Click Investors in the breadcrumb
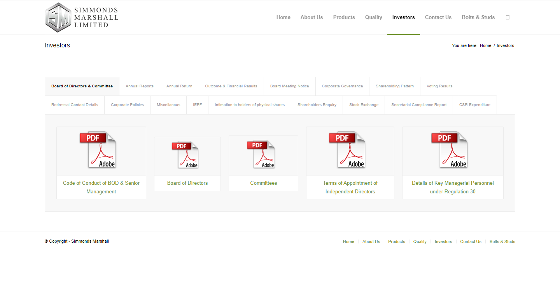Viewport: 560px width, 304px height. click(505, 46)
